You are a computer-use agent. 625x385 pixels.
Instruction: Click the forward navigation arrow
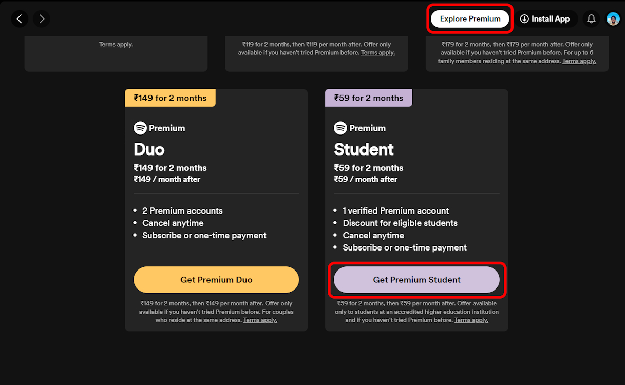(x=41, y=18)
